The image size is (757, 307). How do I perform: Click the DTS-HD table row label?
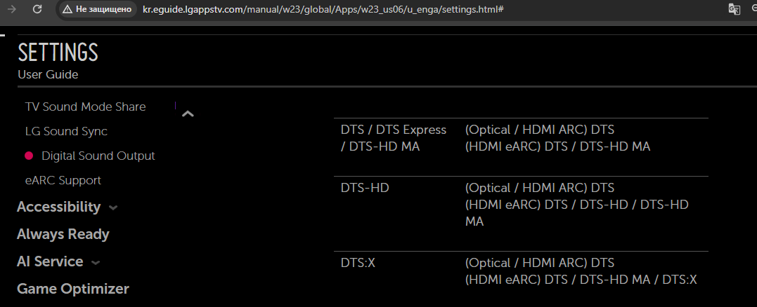point(365,188)
